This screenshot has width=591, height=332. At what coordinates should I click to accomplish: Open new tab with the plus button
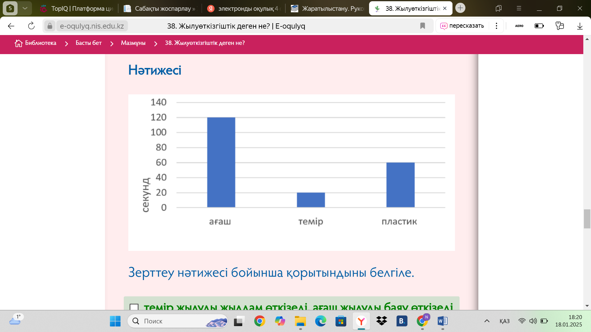click(460, 8)
